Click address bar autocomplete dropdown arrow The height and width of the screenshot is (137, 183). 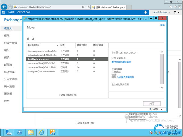pos(86,7)
